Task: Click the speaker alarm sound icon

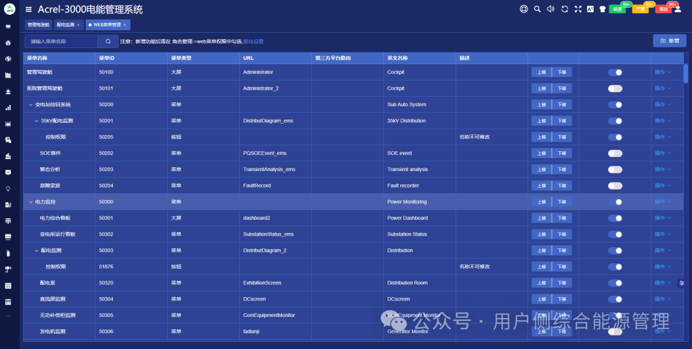Action: pos(550,9)
